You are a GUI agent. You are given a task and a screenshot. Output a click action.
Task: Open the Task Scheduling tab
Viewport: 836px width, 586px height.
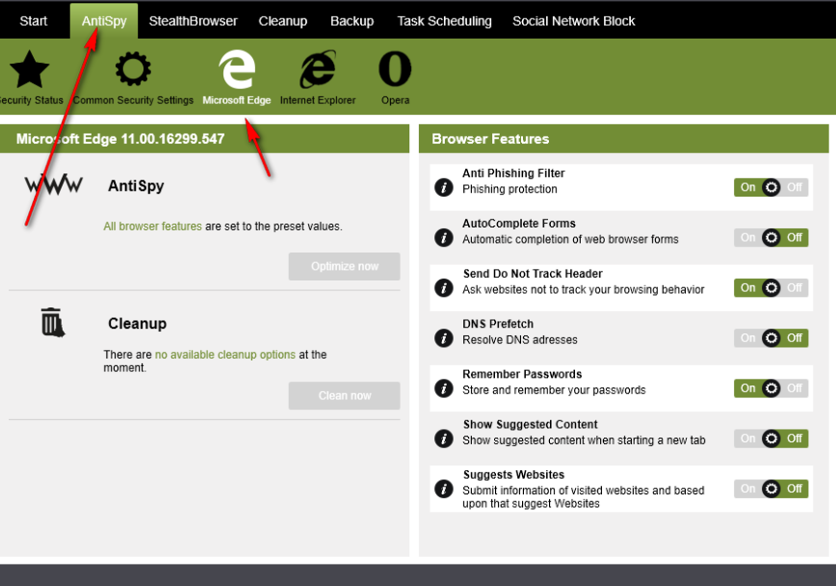click(x=444, y=21)
